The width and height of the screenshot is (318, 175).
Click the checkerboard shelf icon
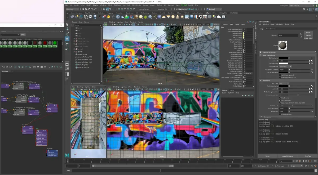200,16
